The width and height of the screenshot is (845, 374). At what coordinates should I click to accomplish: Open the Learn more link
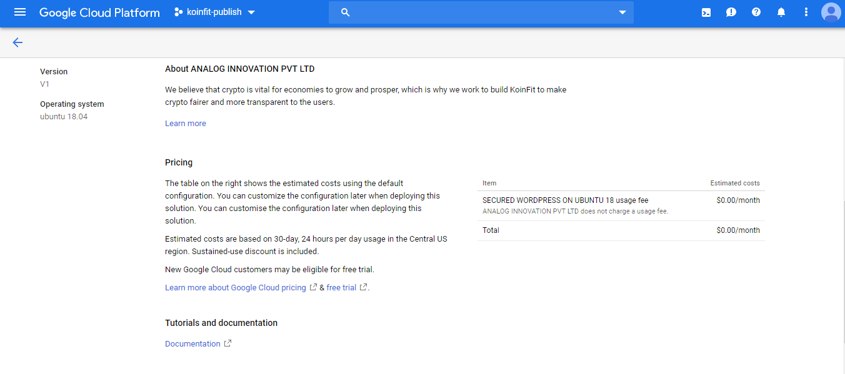(x=186, y=124)
